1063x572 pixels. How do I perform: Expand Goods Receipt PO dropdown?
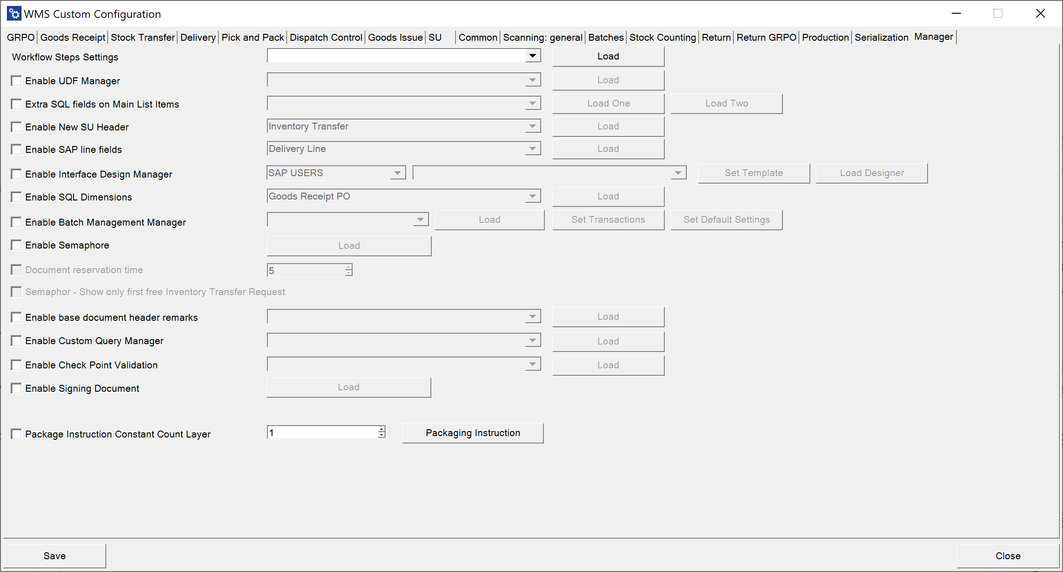tap(532, 196)
